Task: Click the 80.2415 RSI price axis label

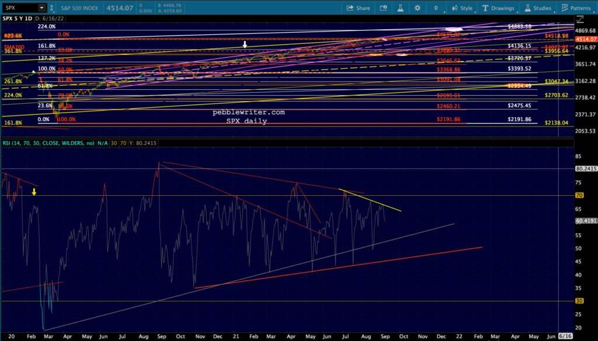Action: 586,168
